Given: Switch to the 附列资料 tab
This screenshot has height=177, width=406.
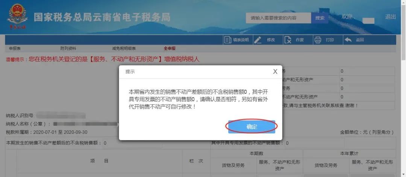Looking at the screenshot, I should [x=68, y=48].
